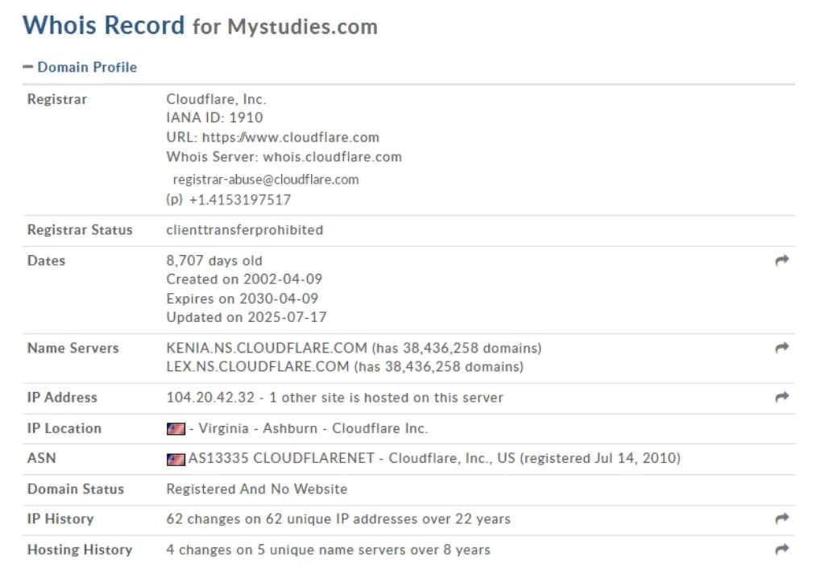825x574 pixels.
Task: Click the Registrar row label
Action: coord(57,99)
